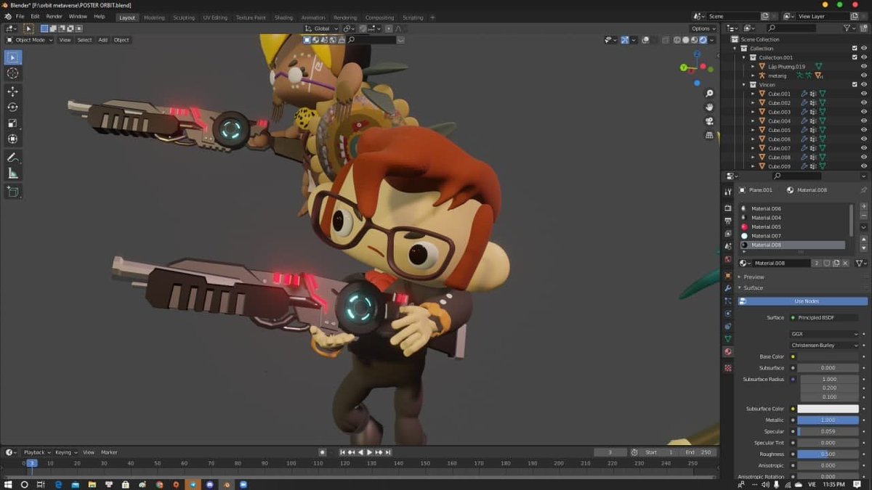Click the play animation button
This screenshot has width=872, height=490.
tap(369, 452)
